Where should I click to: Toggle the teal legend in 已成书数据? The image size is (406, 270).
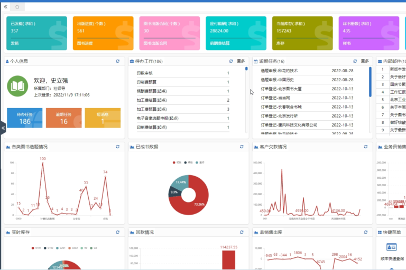200,162
